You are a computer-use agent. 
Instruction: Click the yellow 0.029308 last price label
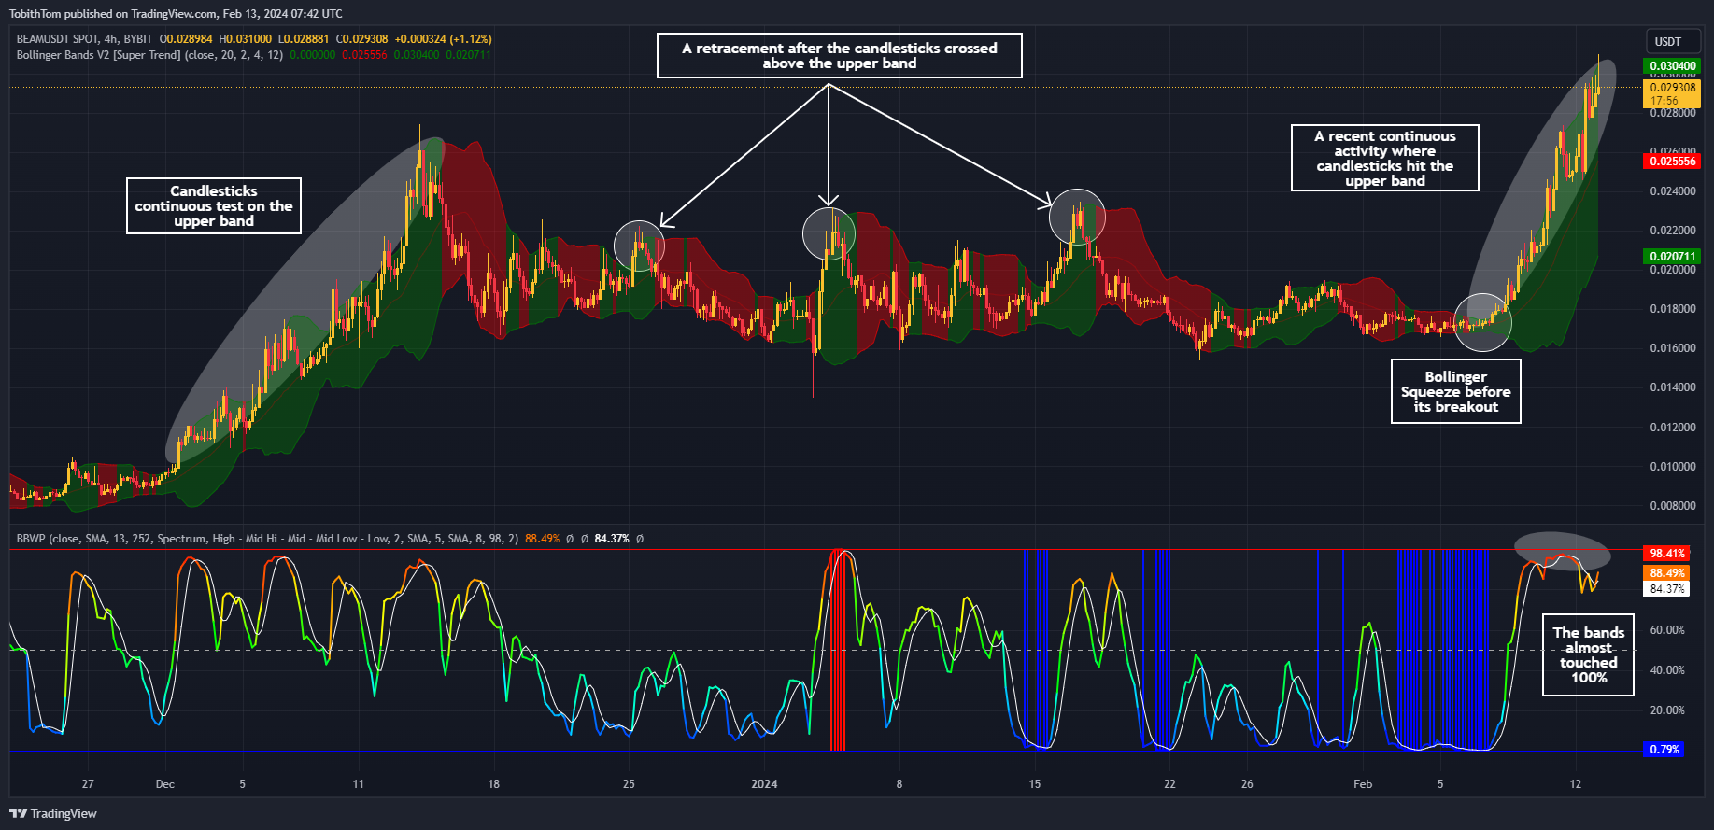point(1672,88)
